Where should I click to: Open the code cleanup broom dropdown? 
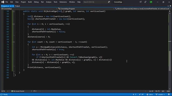pos(35,91)
